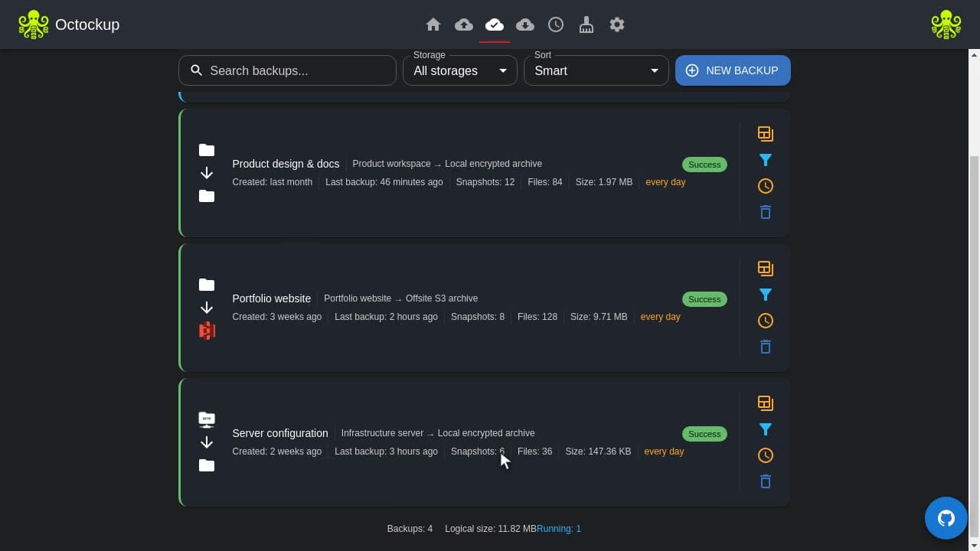Click Success badge on Portfolio website
The width and height of the screenshot is (980, 551).
point(704,299)
